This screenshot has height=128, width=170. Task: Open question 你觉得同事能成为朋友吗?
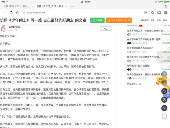click(x=141, y=48)
